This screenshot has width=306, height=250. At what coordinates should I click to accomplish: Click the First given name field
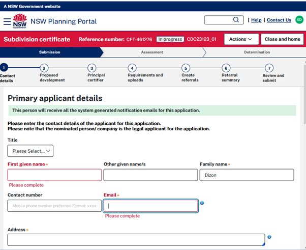click(54, 175)
